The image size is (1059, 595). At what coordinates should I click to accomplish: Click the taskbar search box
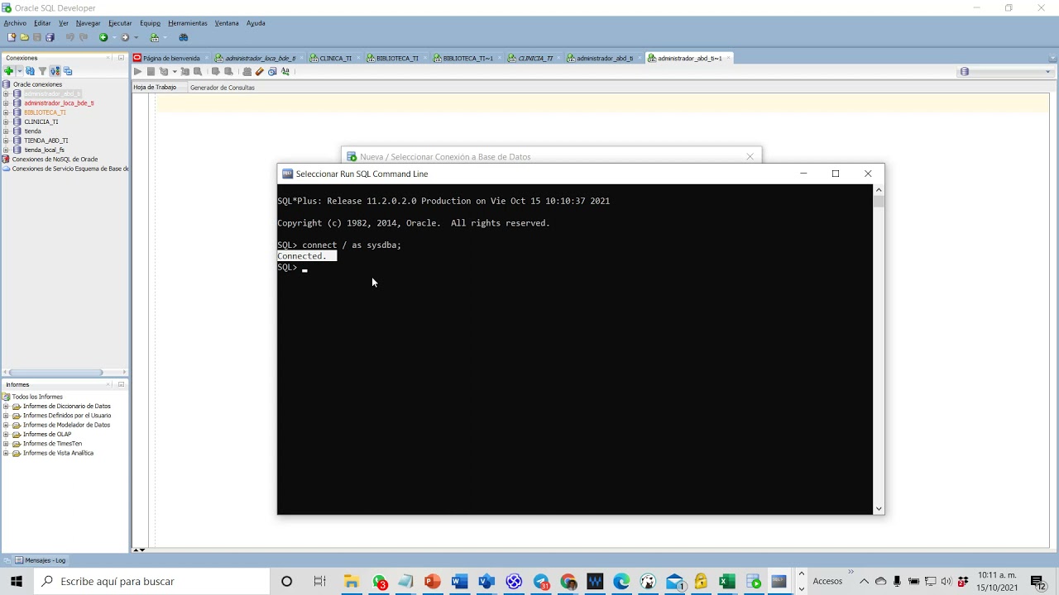tap(151, 582)
